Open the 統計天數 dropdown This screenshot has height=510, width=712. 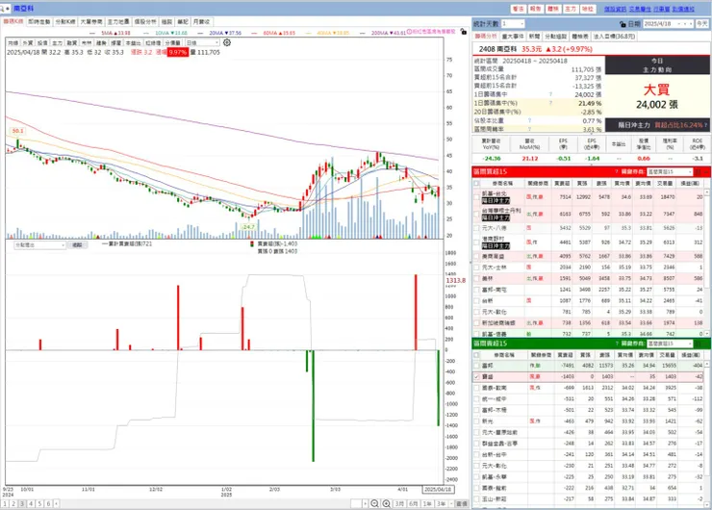click(513, 24)
